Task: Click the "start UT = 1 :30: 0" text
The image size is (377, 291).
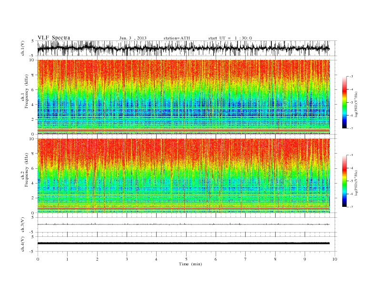Action: point(230,38)
